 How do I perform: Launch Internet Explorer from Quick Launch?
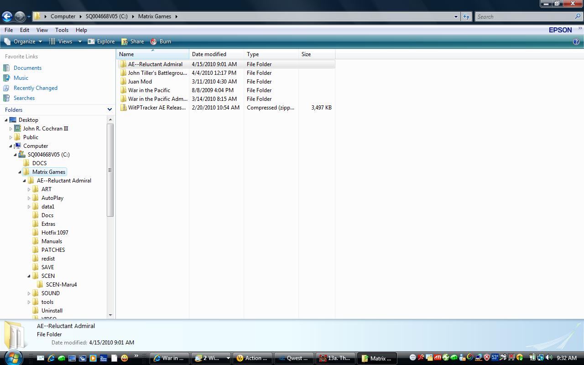(51, 358)
